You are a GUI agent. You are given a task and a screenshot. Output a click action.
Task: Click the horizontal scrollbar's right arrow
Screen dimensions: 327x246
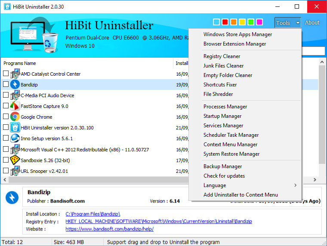click(315, 180)
